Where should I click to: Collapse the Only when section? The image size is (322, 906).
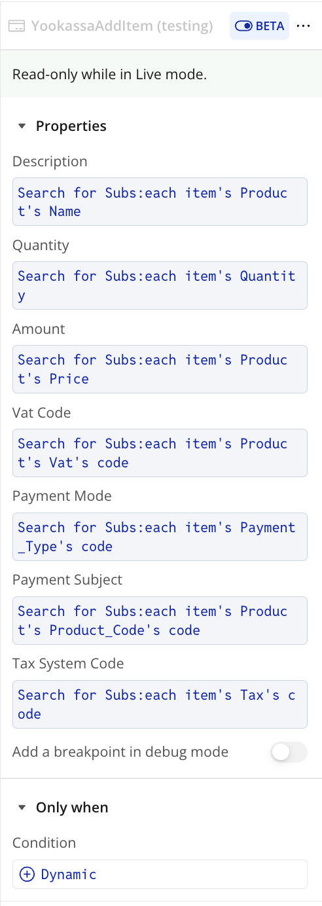22,808
